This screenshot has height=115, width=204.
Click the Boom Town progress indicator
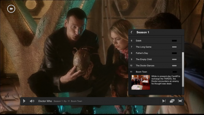174,72
